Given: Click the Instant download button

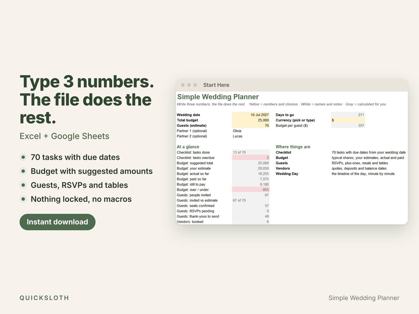Looking at the screenshot, I should point(57,222).
